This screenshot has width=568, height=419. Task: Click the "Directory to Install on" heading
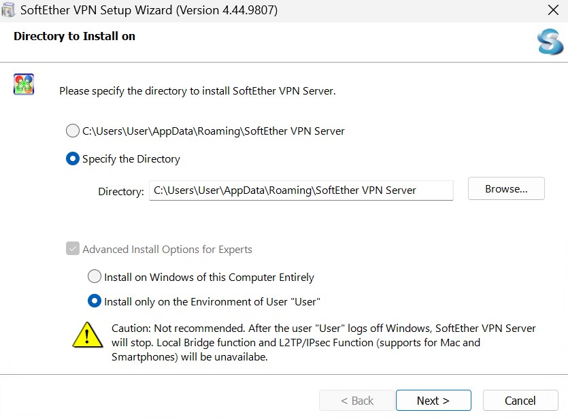point(74,37)
